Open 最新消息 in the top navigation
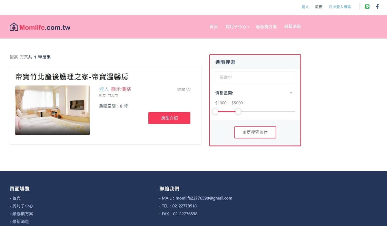 (x=293, y=27)
